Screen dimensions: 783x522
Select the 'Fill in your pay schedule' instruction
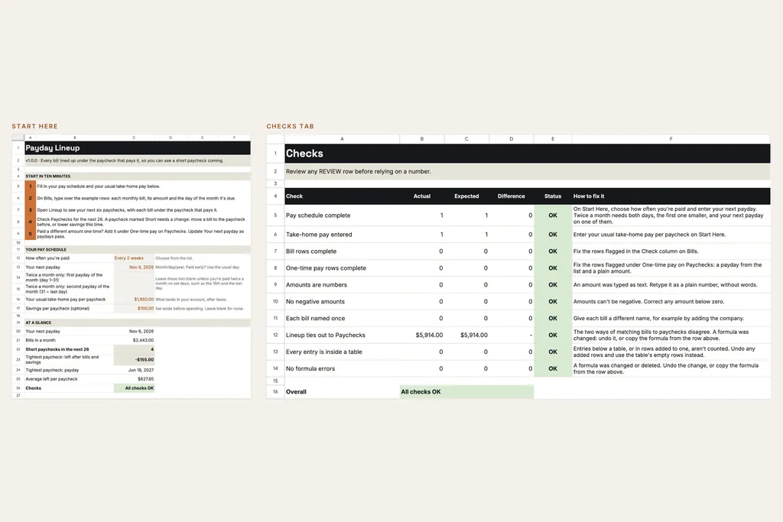tap(99, 186)
